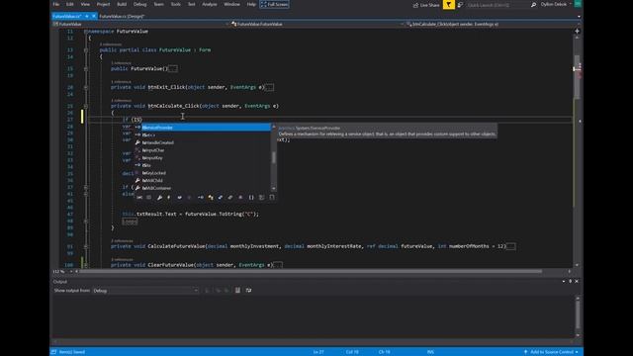Open Output window position dropdown arrow
This screenshot has height=356, width=633.
[x=563, y=281]
